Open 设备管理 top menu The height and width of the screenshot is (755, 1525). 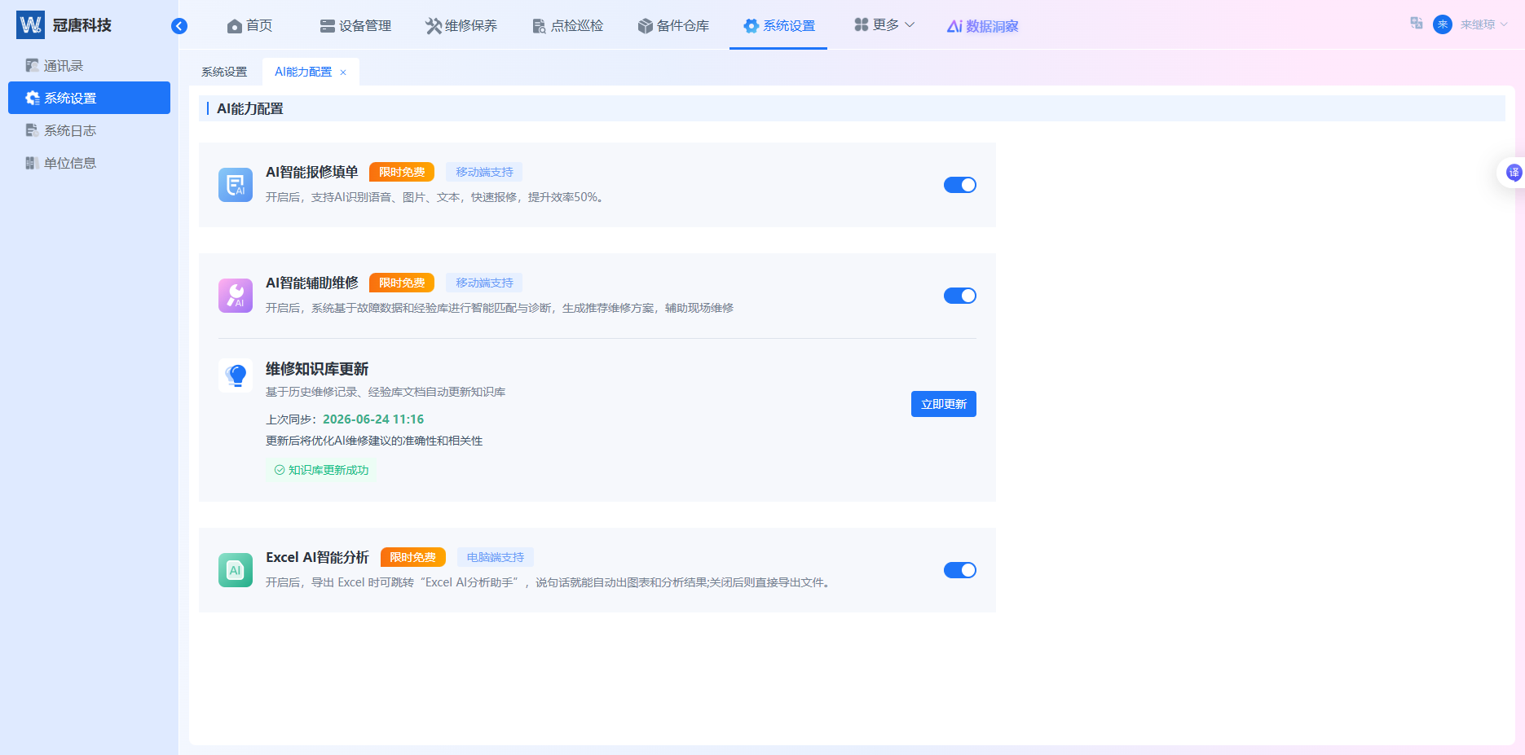coord(355,25)
